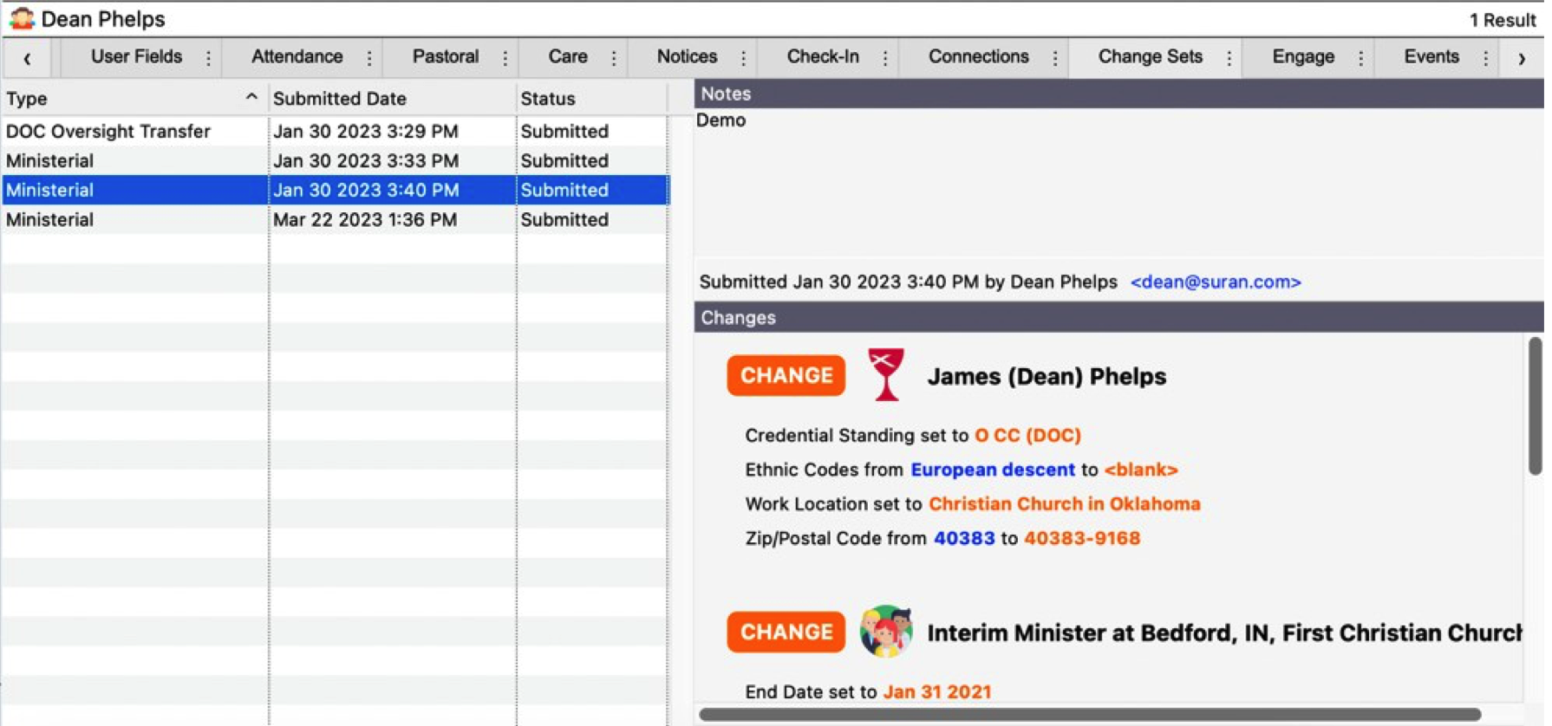
Task: Click the CHANGE badge for James Phelps
Action: point(786,375)
